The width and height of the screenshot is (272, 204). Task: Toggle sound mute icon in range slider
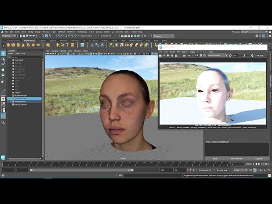tap(261, 170)
